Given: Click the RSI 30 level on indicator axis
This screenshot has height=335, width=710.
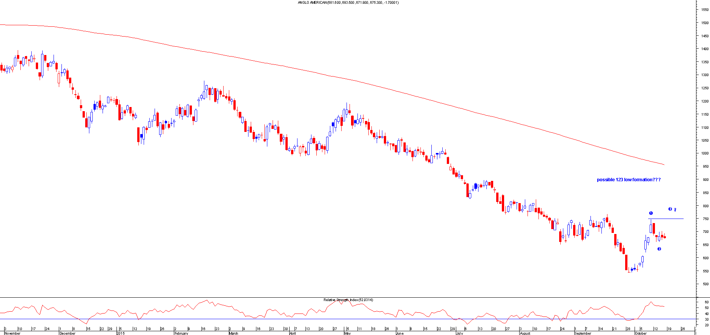Looking at the screenshot, I should tap(706, 319).
